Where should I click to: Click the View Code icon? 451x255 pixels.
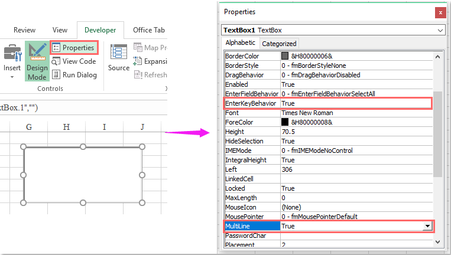[56, 61]
